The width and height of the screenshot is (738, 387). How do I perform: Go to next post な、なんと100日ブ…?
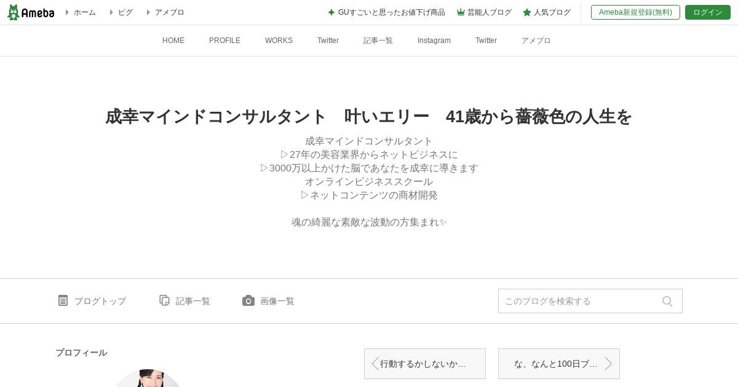[x=559, y=364]
